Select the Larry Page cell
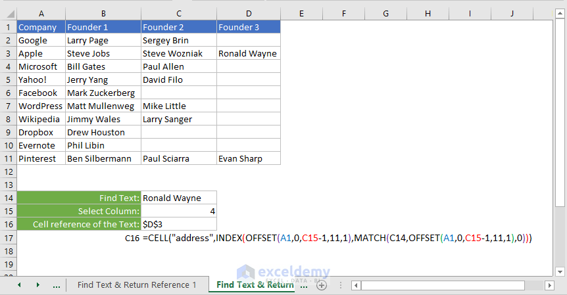Image resolution: width=567 pixels, height=295 pixels. click(103, 40)
